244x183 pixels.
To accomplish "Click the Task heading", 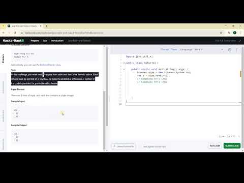I will pyautogui.click(x=13, y=70).
